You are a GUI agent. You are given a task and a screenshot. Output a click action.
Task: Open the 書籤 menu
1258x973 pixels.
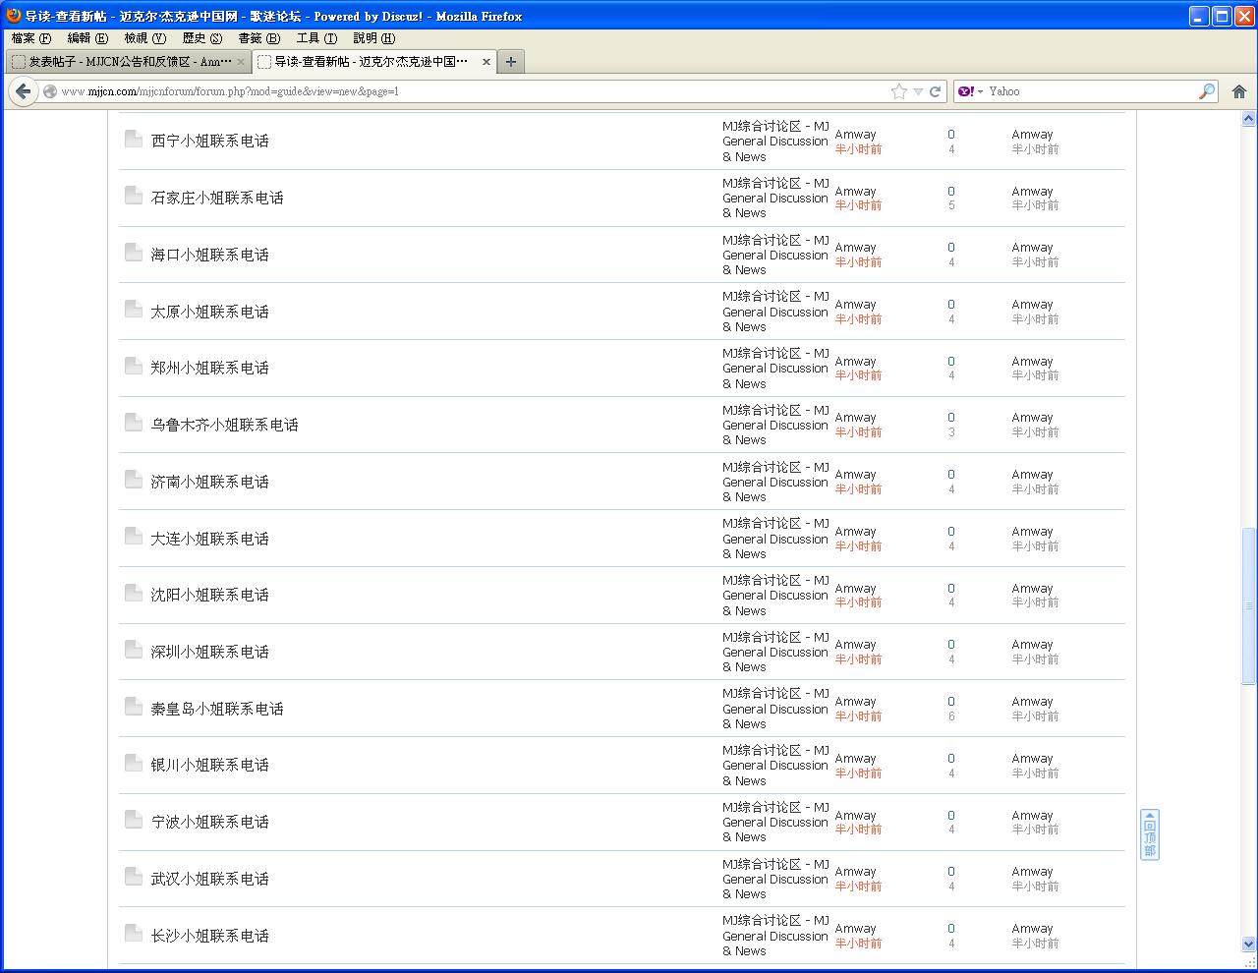click(x=258, y=38)
